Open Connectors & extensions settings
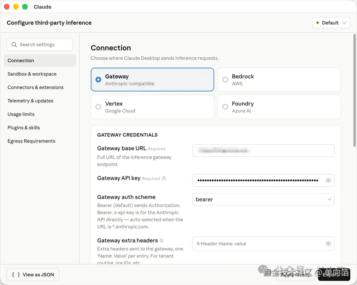Image resolution: width=357 pixels, height=285 pixels. pyautogui.click(x=40, y=87)
